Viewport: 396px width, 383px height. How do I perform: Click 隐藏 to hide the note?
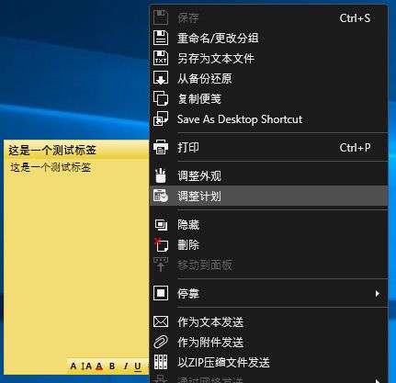click(268, 225)
